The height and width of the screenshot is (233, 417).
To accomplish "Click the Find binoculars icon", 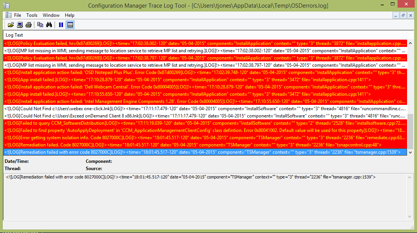I will pyautogui.click(x=49, y=25).
